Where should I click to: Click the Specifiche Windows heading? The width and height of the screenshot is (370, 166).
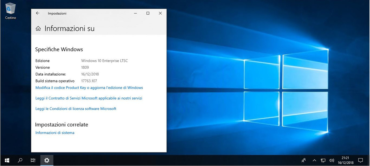(59, 49)
